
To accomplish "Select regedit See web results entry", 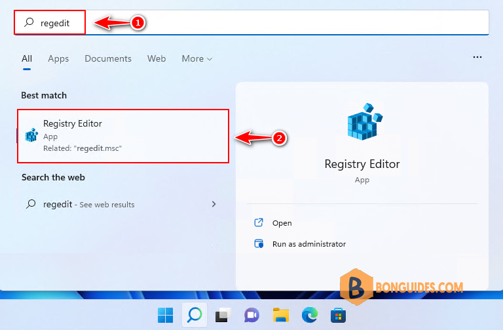I will pos(122,204).
